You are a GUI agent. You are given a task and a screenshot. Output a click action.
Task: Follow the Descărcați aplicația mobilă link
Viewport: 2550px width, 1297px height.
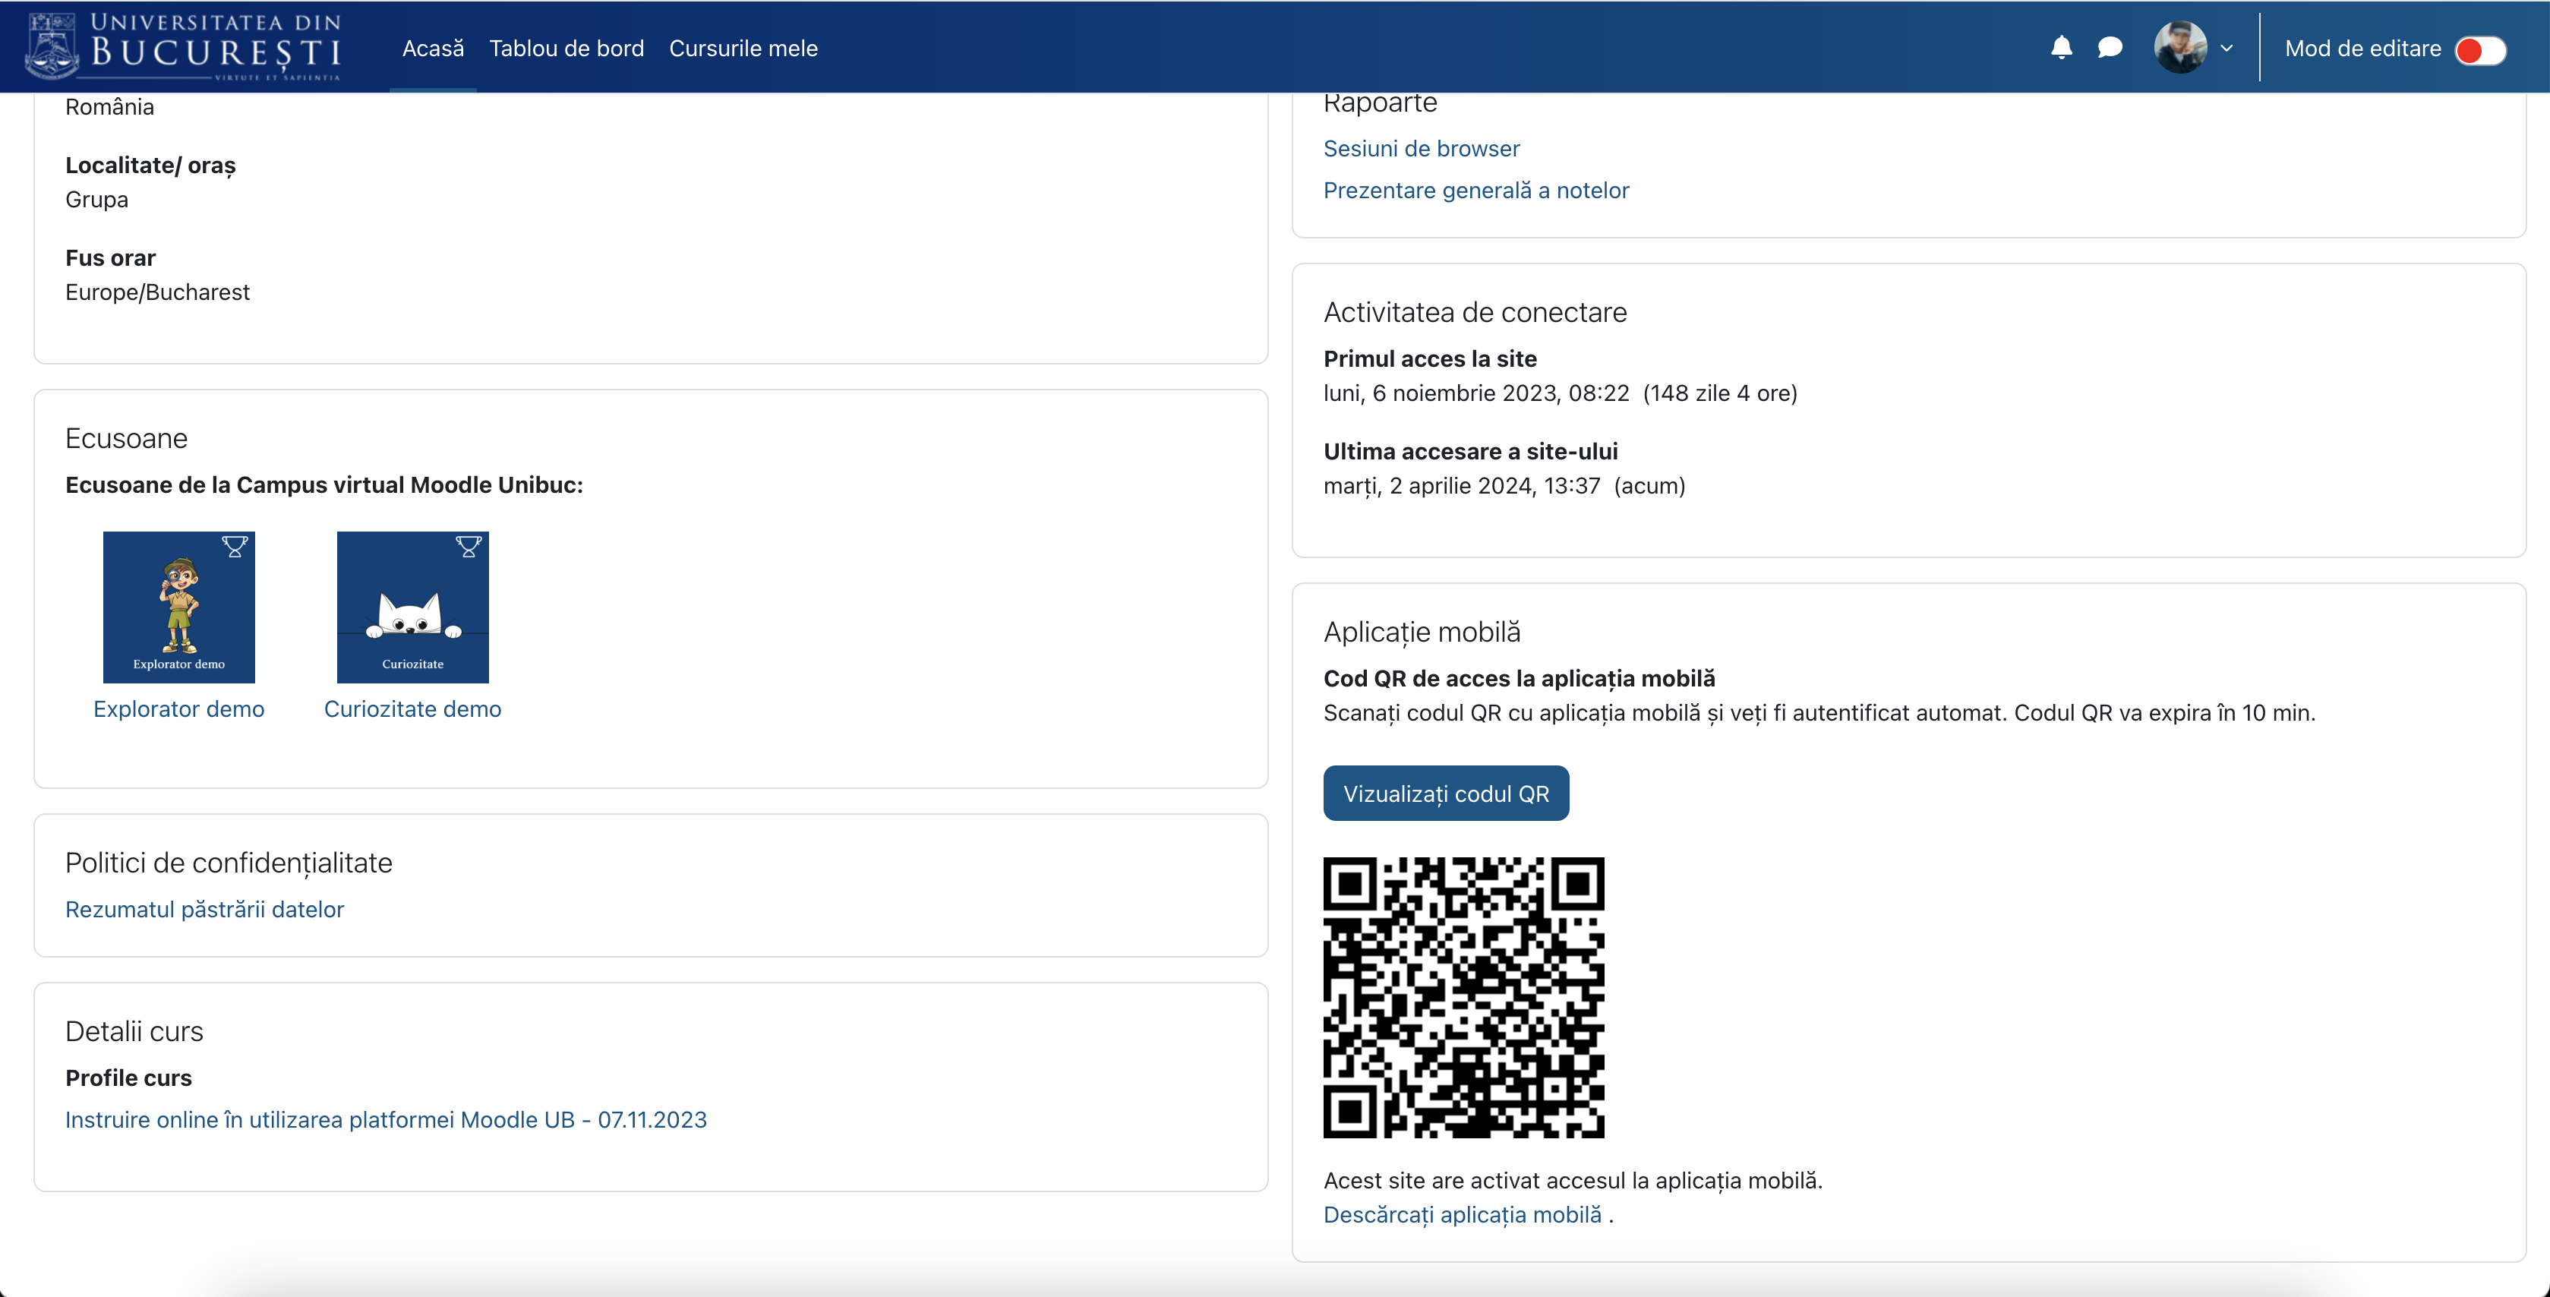[x=1462, y=1215]
